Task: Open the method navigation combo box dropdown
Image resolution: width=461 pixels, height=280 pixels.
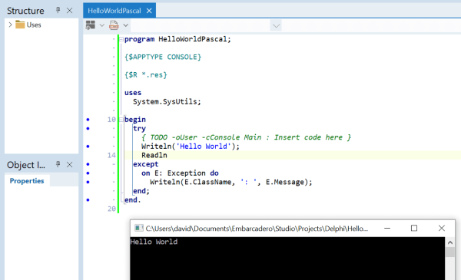Action: coord(276,26)
